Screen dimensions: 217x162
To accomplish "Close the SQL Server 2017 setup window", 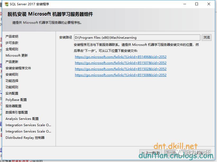I will tap(209, 4).
